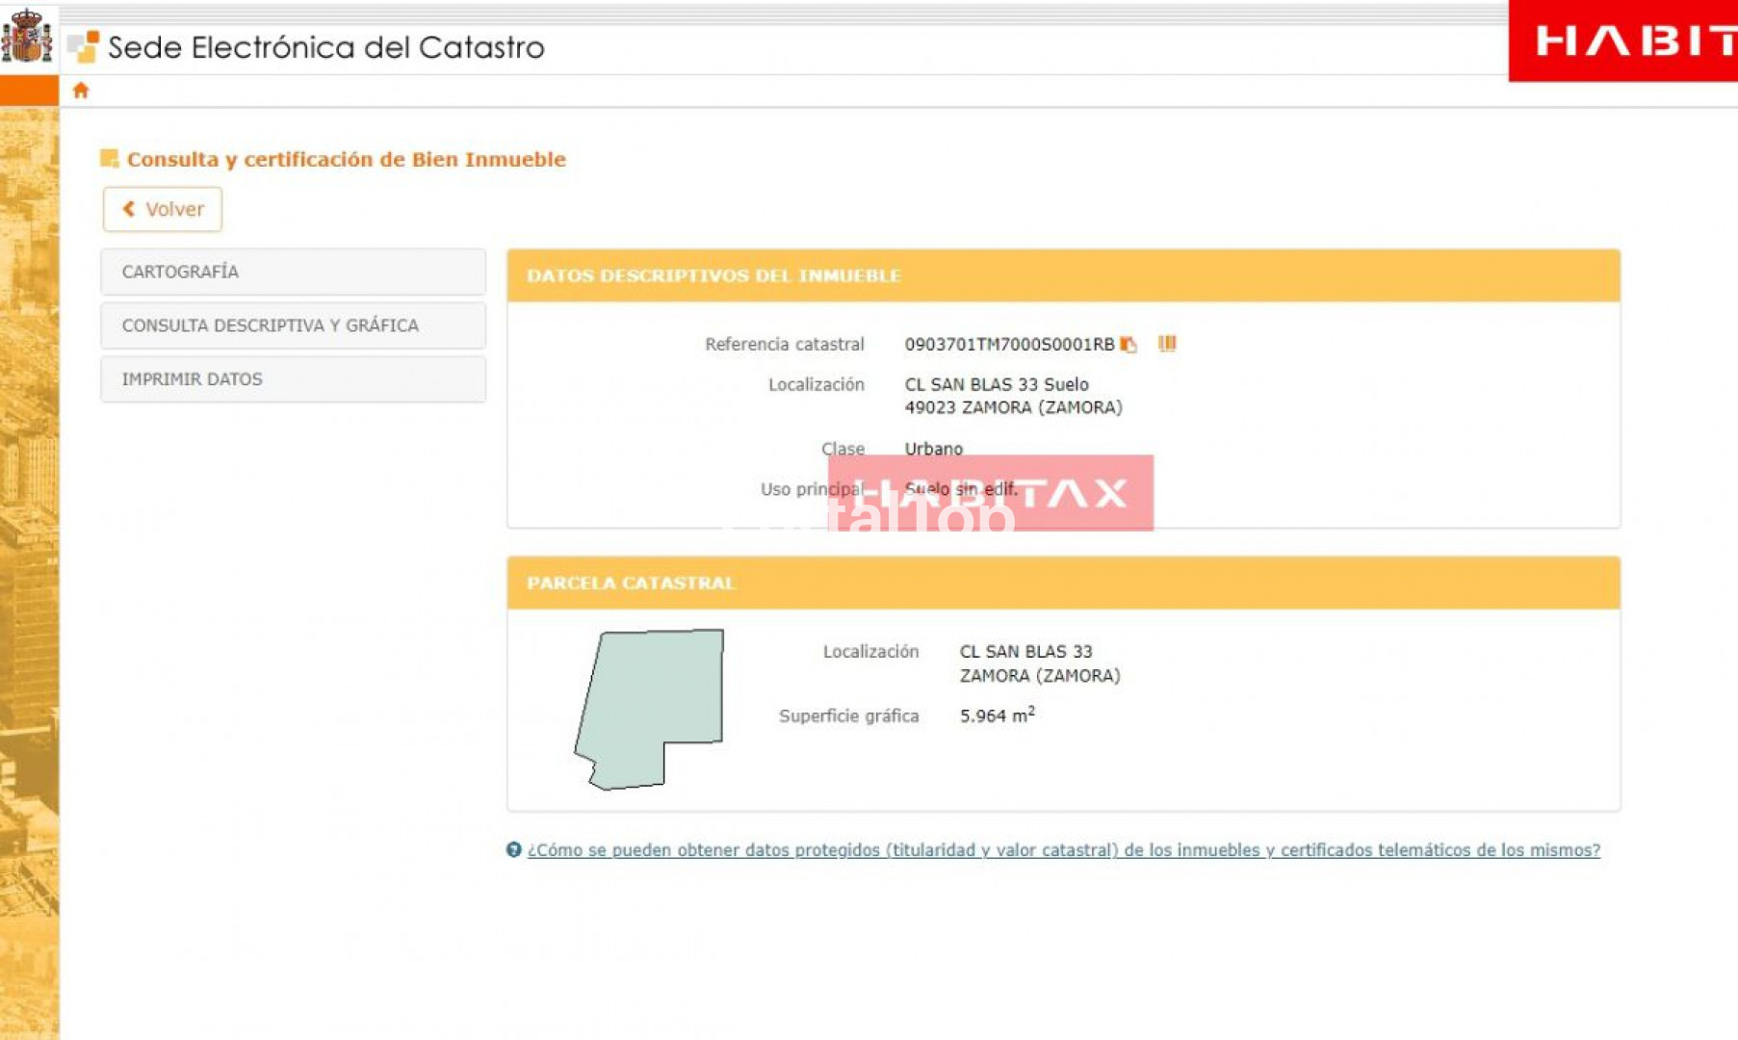Click the Sede Electrónica del Catastro title
1738x1040 pixels.
pos(325,47)
